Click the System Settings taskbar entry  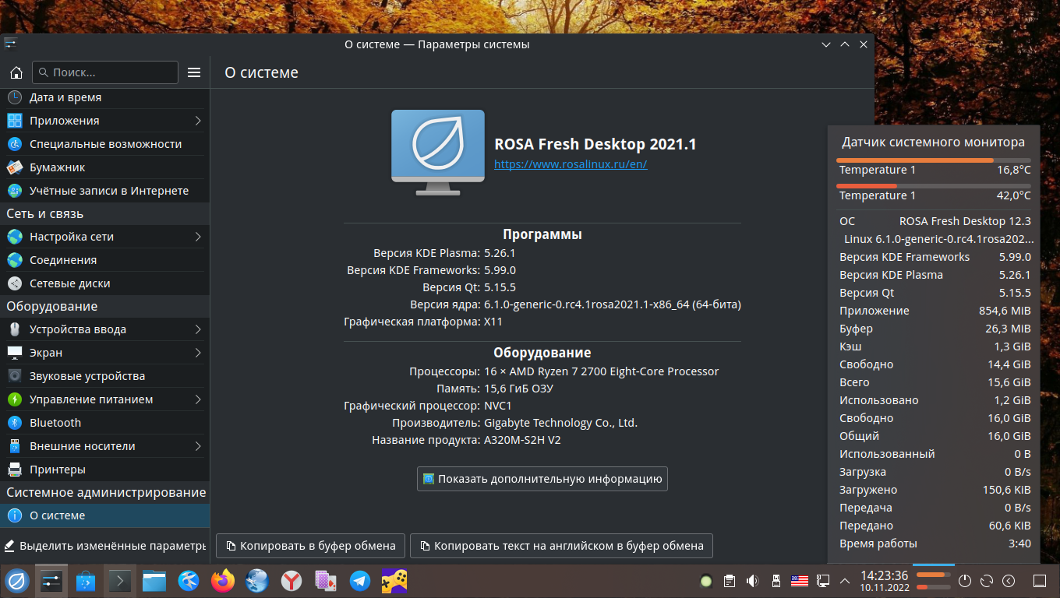pyautogui.click(x=51, y=581)
